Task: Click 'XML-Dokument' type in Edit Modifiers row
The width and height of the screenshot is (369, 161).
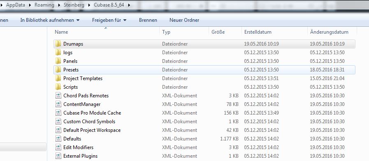Action: point(179,147)
